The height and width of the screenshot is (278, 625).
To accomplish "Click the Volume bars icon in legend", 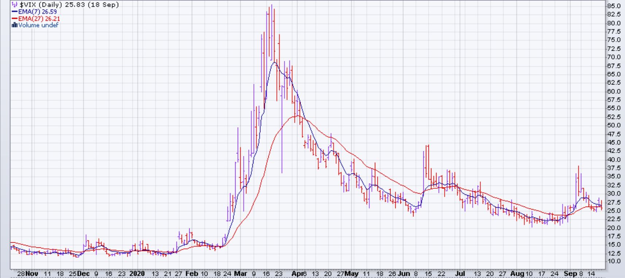I will [x=15, y=25].
